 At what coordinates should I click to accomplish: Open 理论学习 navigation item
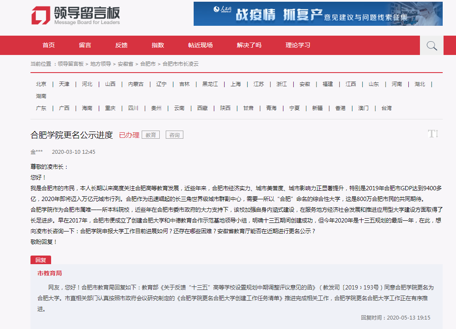[x=298, y=45]
